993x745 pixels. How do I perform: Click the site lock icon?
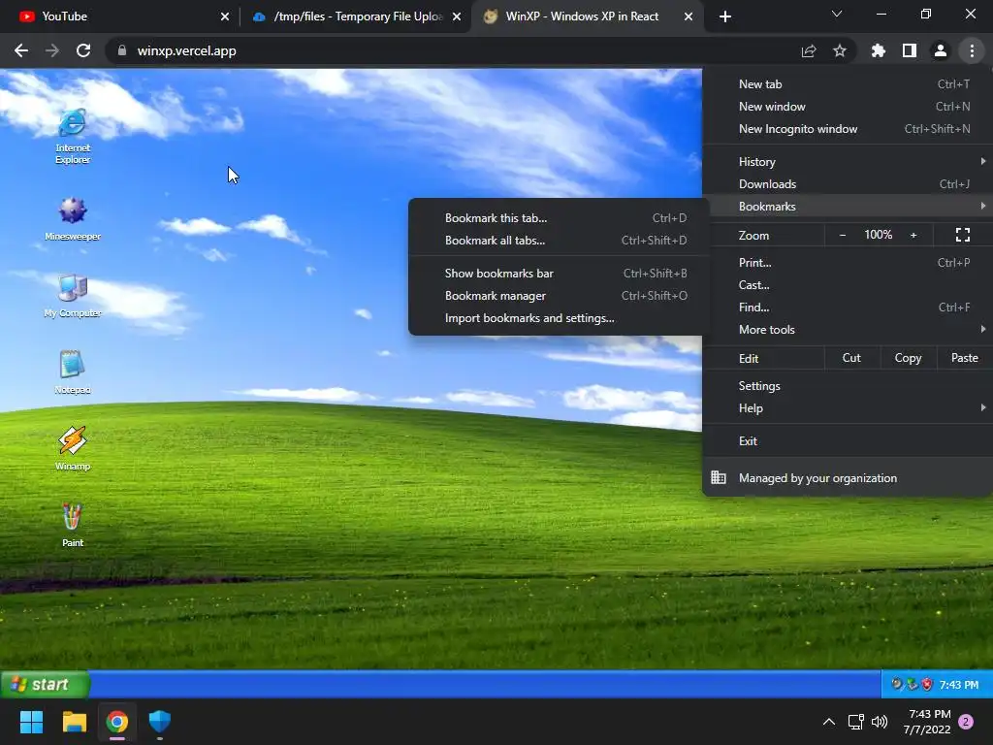pos(122,50)
